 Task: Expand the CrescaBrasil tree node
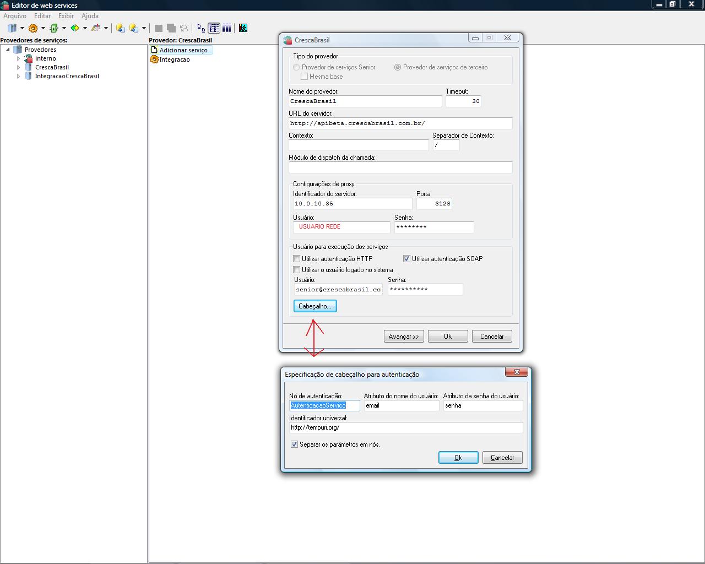point(18,67)
